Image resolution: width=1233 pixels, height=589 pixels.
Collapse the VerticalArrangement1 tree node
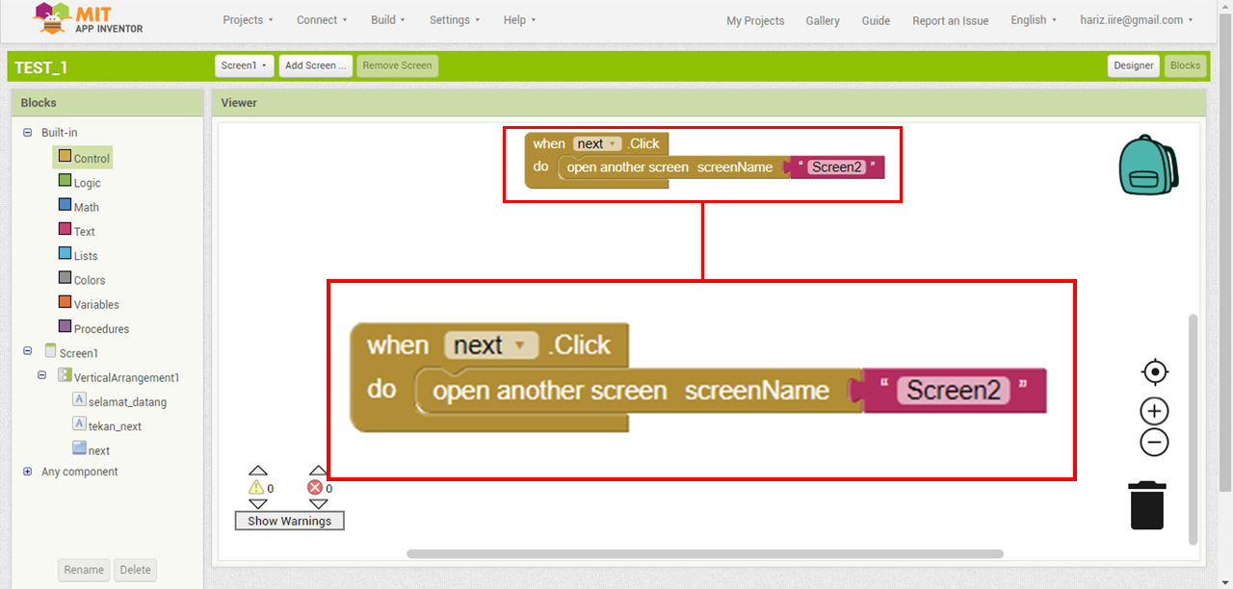42,375
